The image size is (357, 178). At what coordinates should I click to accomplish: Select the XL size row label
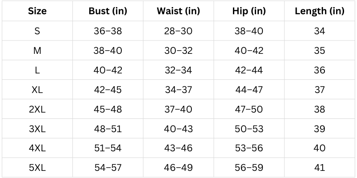(x=37, y=90)
